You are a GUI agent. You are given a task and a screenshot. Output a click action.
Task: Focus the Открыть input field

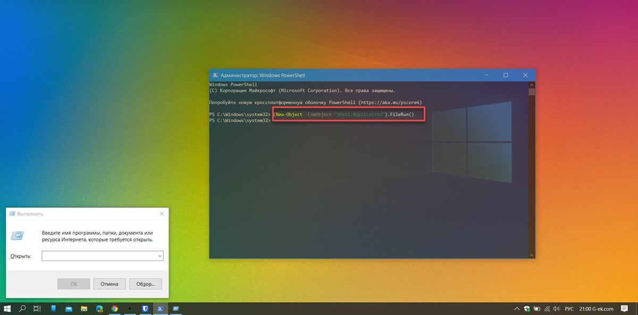[x=103, y=256]
